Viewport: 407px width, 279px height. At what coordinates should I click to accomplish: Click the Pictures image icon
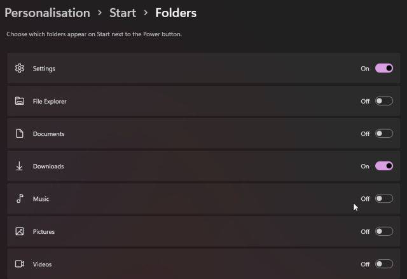tap(20, 231)
